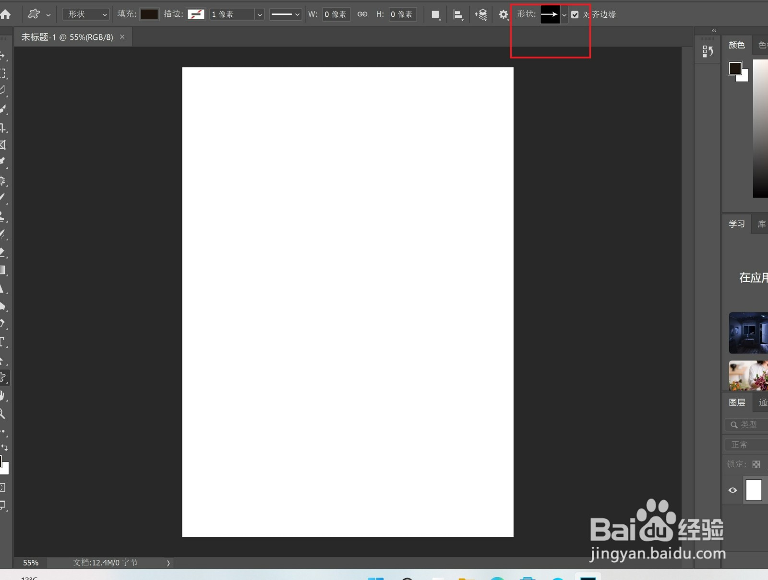Screen dimensions: 768x580
Task: Select the Move tool
Action: [x=3, y=55]
